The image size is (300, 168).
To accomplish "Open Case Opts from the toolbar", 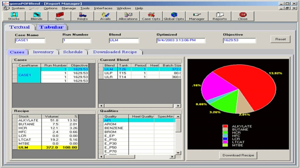I will (151, 16).
